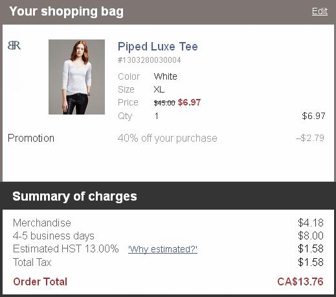Click the Banana Republic BR logo icon
Image resolution: width=336 pixels, height=297 pixels.
[14, 45]
